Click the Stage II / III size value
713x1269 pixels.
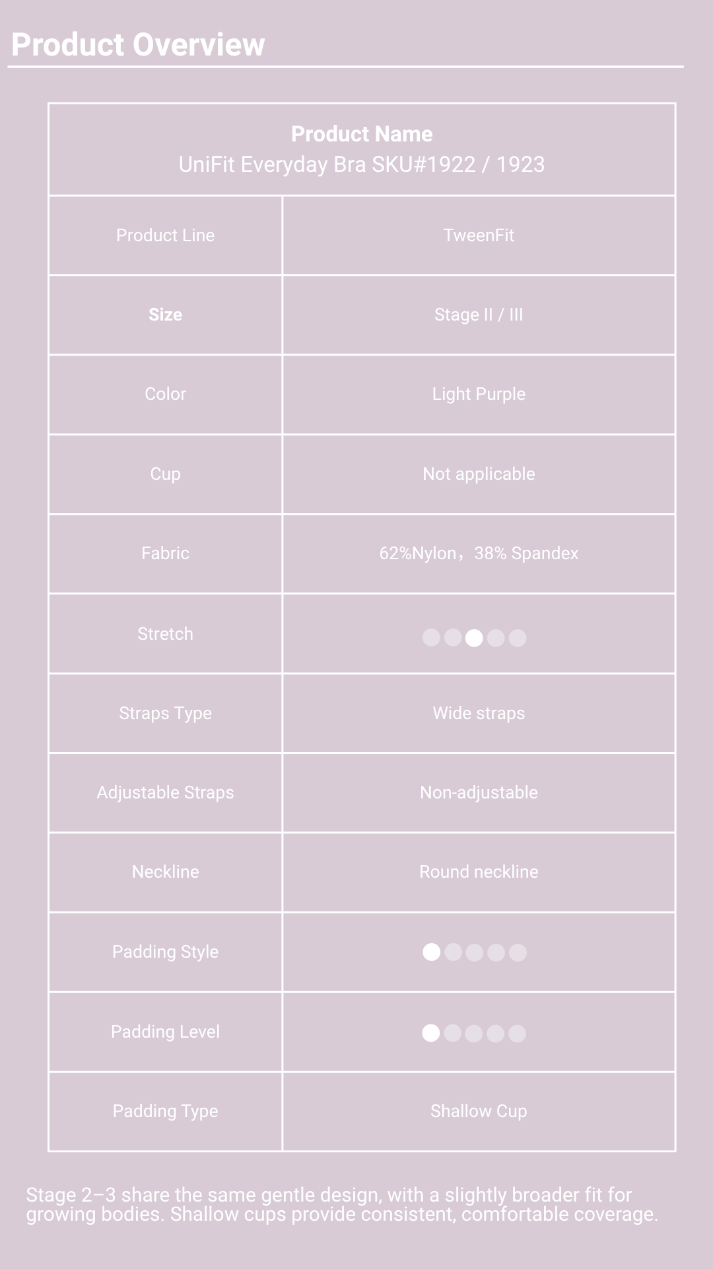(479, 315)
